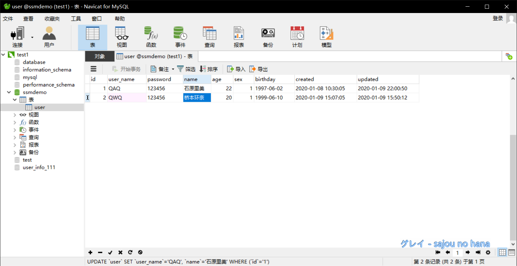Open the 用户 user manager
The width and height of the screenshot is (517, 266).
49,37
